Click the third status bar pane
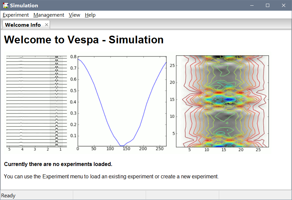The height and width of the screenshot is (200, 292). pyautogui.click(x=182, y=195)
